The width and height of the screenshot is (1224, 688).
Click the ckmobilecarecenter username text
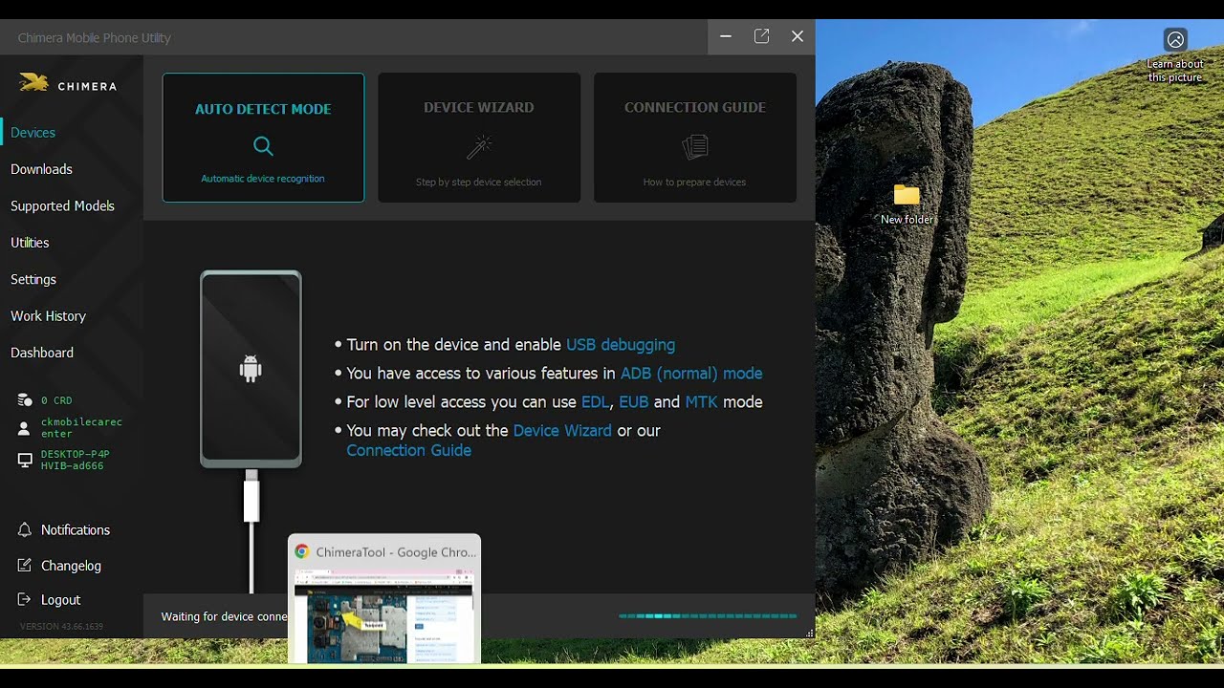(81, 428)
